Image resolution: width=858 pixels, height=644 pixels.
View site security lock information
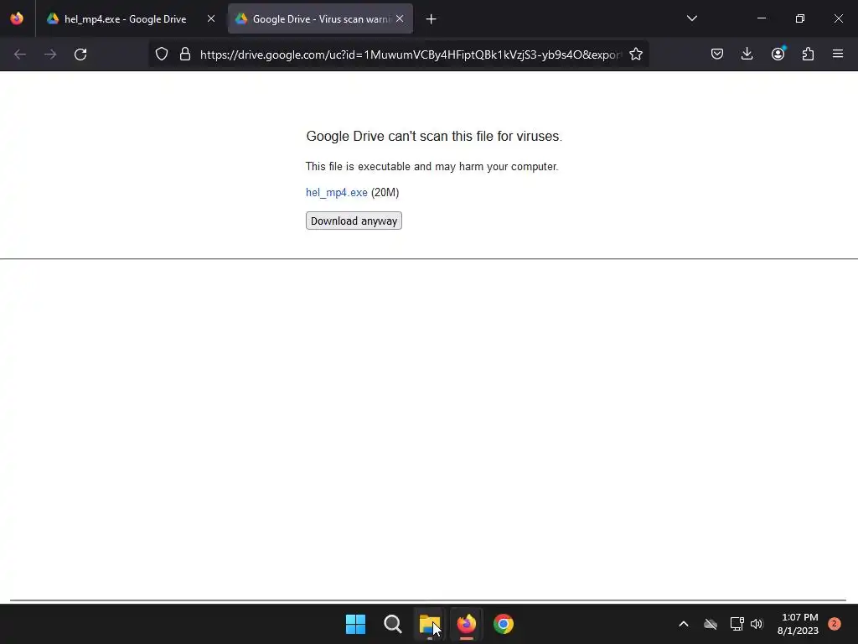click(x=185, y=55)
